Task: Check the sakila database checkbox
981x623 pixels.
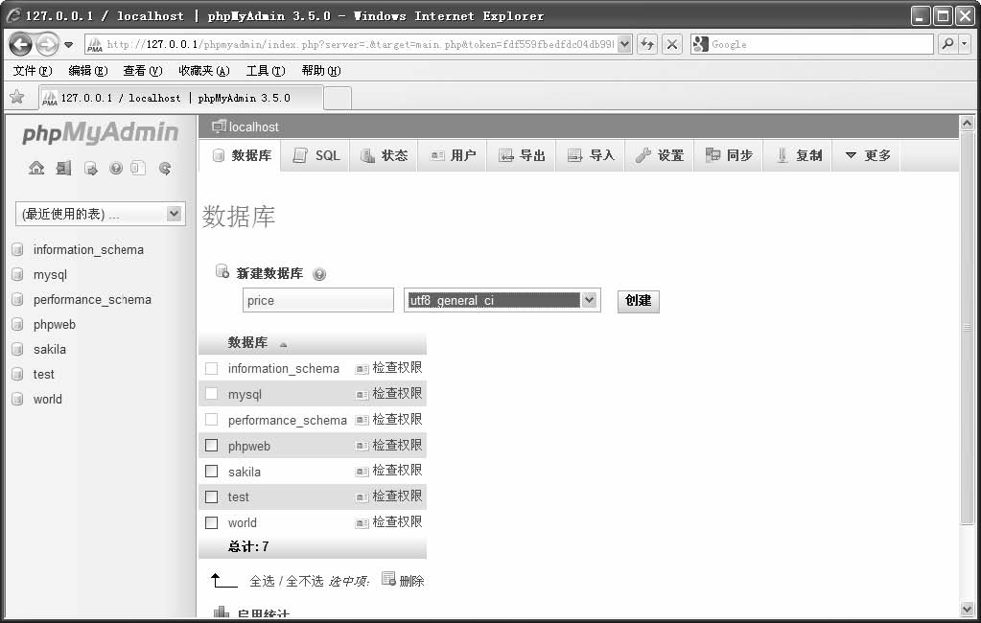Action: [x=212, y=471]
